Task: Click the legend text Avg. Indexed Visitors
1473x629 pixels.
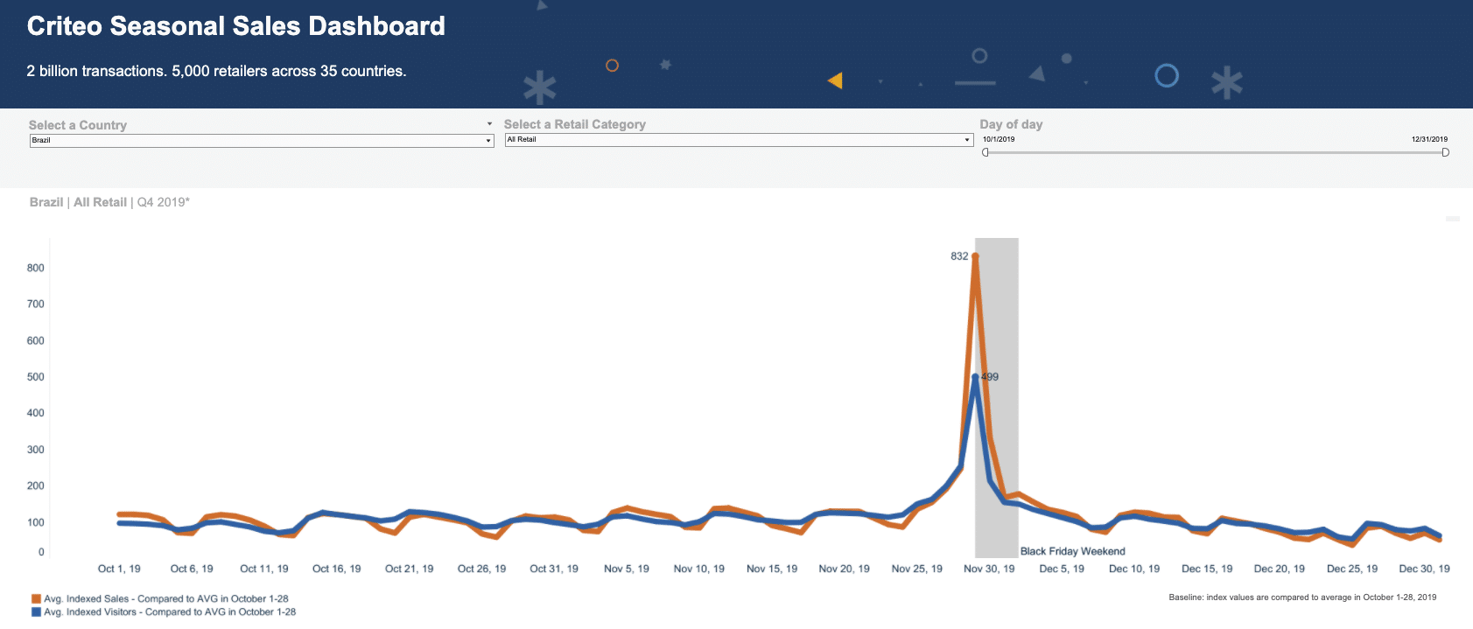Action: click(x=170, y=612)
